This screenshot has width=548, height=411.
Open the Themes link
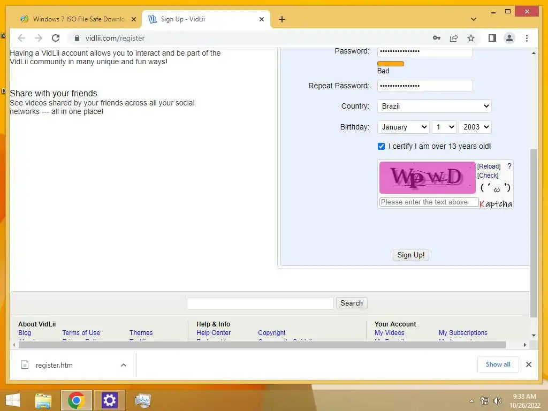[x=141, y=333]
